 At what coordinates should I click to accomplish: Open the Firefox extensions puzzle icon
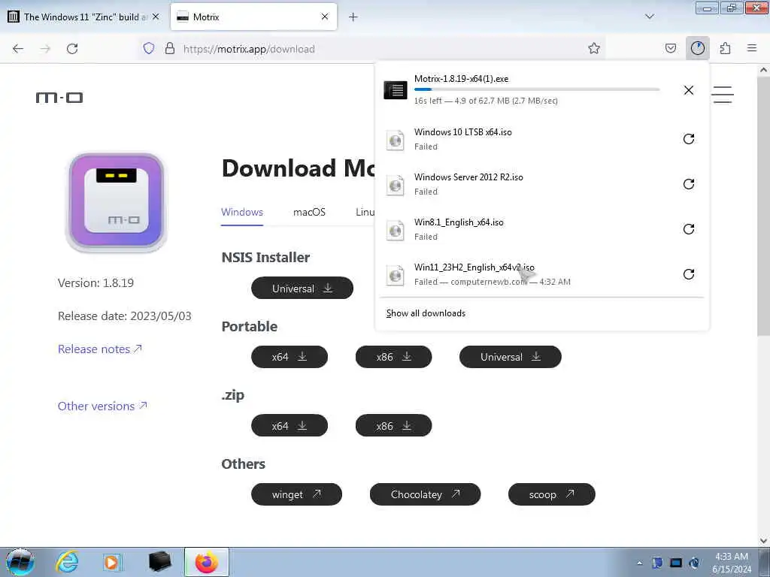(x=725, y=49)
